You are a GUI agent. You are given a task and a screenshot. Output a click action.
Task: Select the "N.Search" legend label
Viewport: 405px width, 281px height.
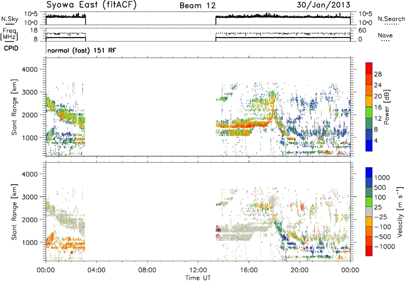(x=391, y=19)
